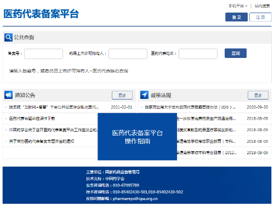Screen dimensions: 274x205
Task: Click the 查询 search button
Action: pyautogui.click(x=236, y=53)
